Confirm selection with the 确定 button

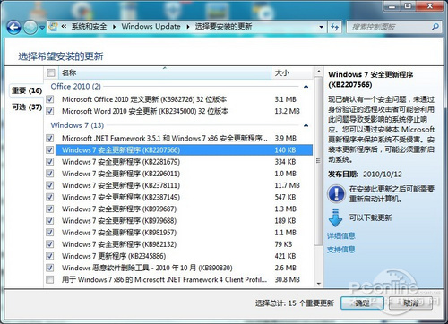click(362, 303)
